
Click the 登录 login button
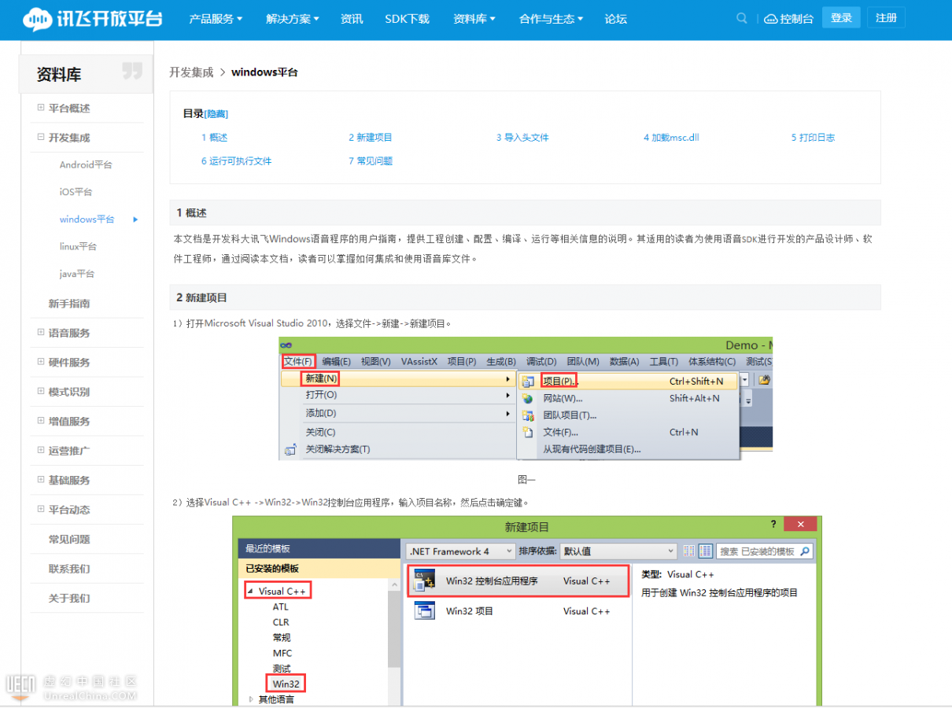click(x=841, y=17)
